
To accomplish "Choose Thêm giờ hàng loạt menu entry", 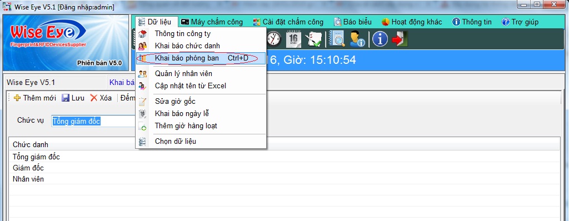I will click(201, 126).
